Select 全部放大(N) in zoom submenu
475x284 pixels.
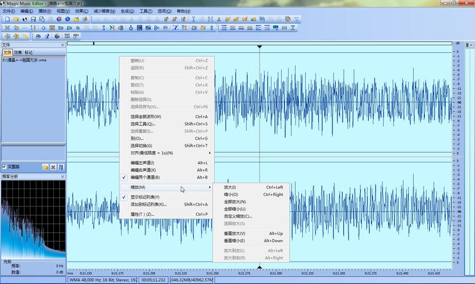[x=251, y=202]
